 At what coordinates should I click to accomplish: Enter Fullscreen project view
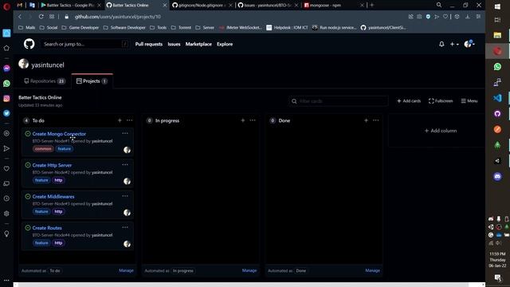click(x=441, y=101)
